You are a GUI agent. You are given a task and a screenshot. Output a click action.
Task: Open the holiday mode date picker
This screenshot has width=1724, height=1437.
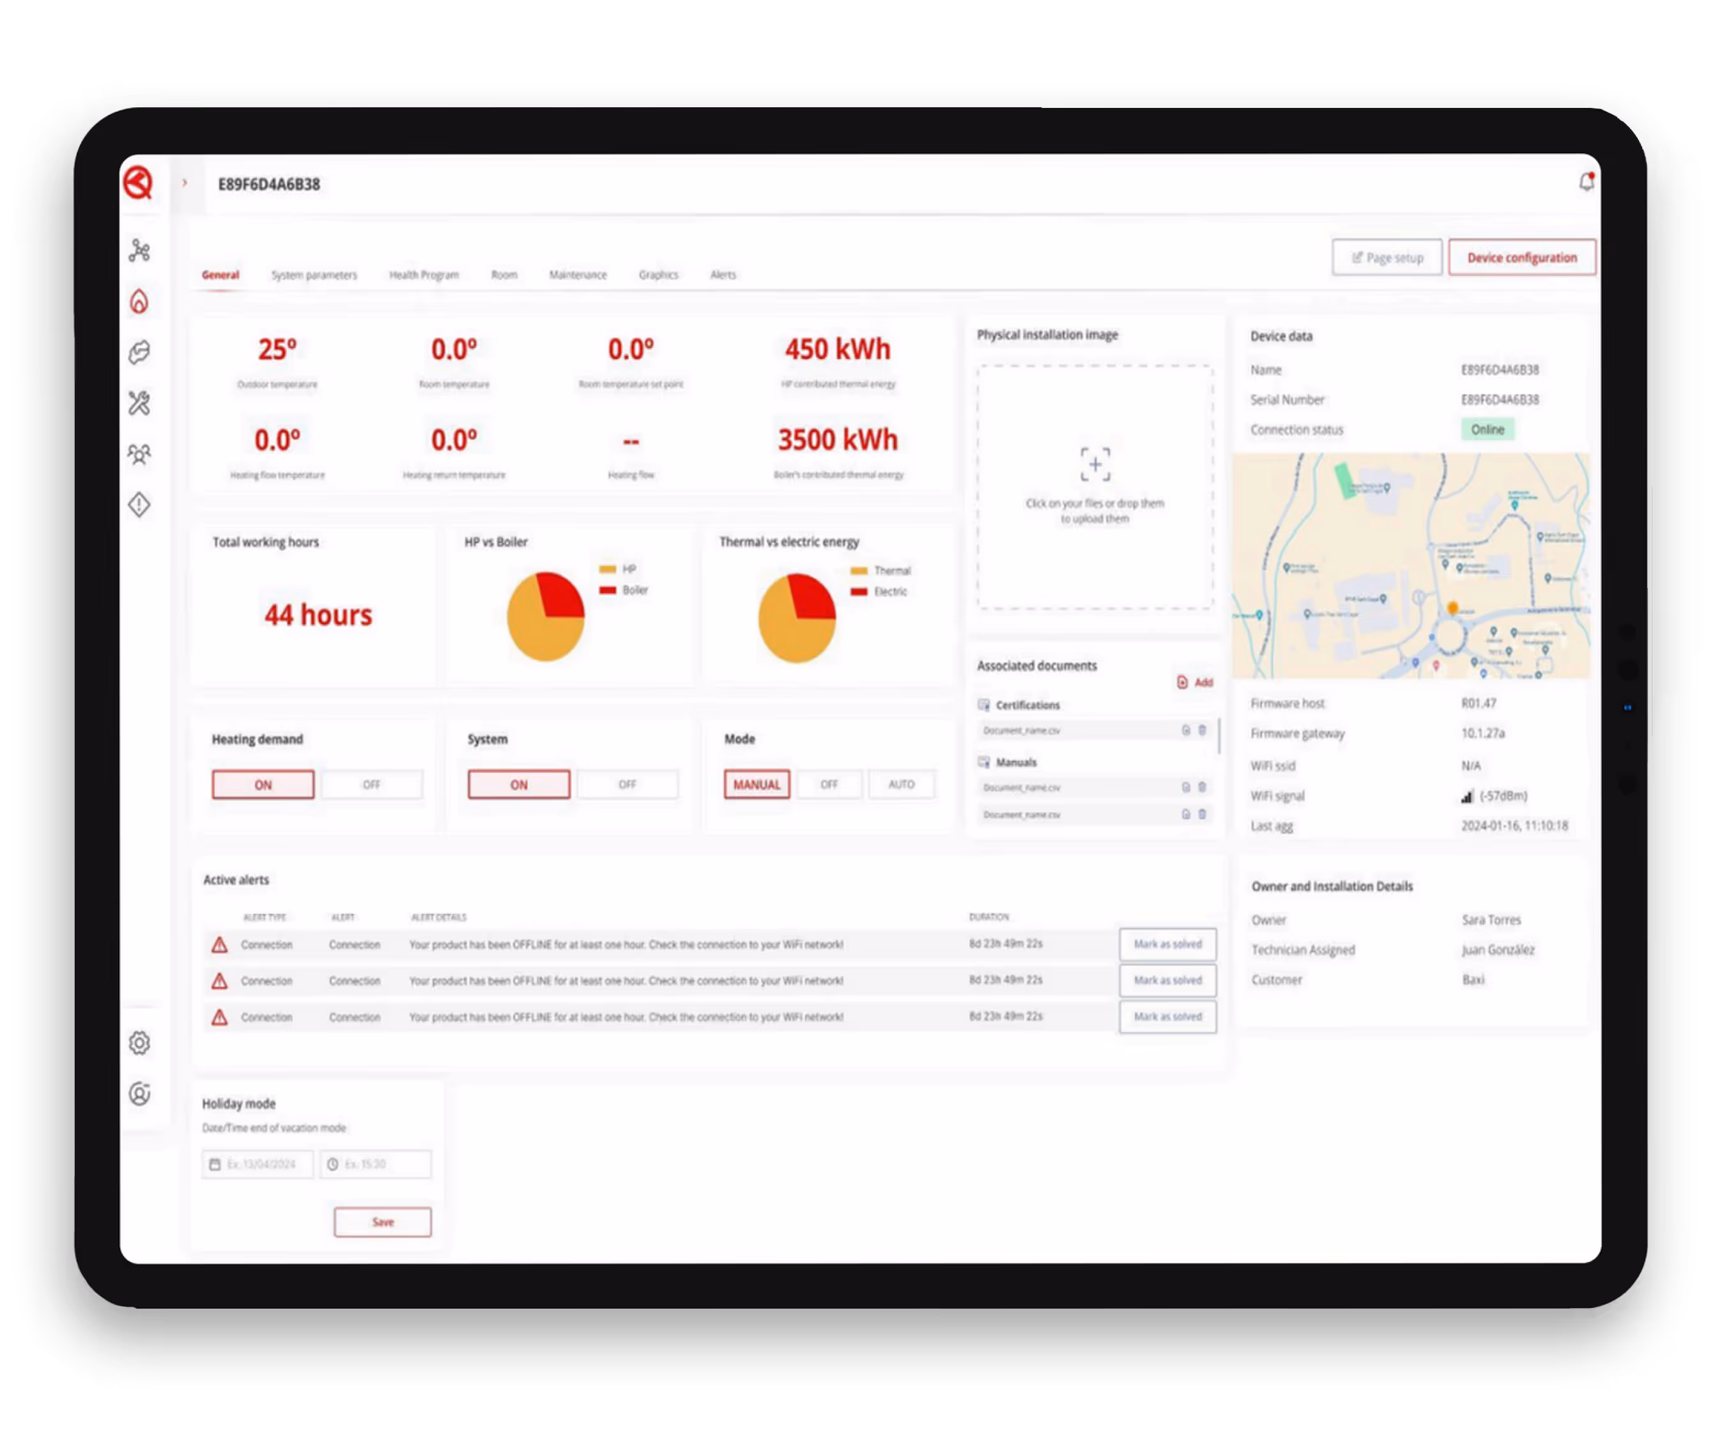tap(258, 1164)
